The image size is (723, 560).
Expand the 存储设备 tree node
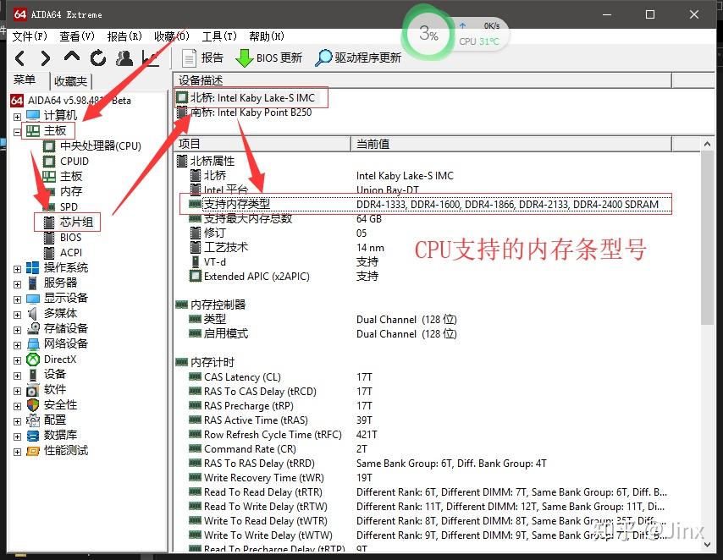(17, 328)
